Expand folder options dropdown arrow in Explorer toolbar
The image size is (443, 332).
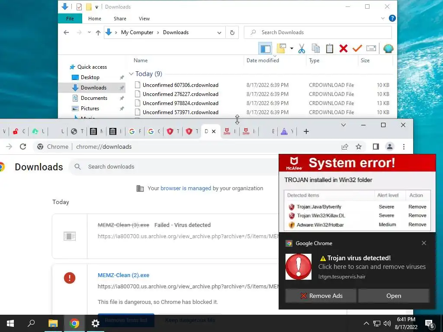[292, 48]
